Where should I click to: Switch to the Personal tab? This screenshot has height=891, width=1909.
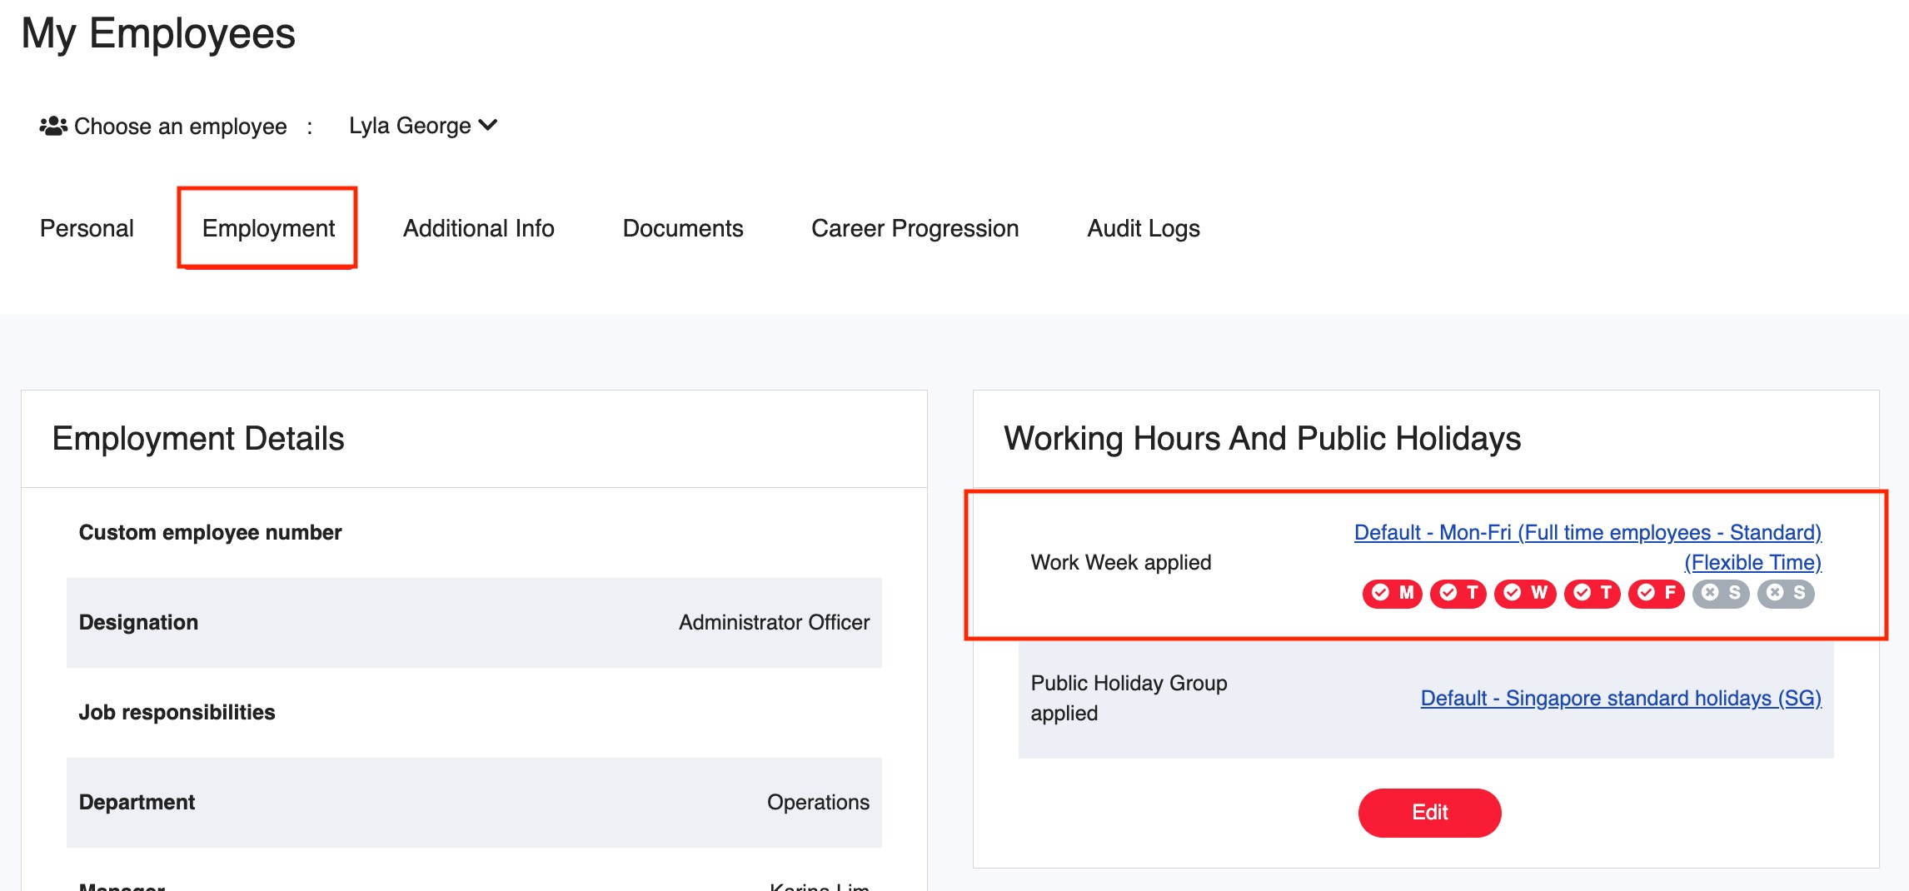point(87,228)
